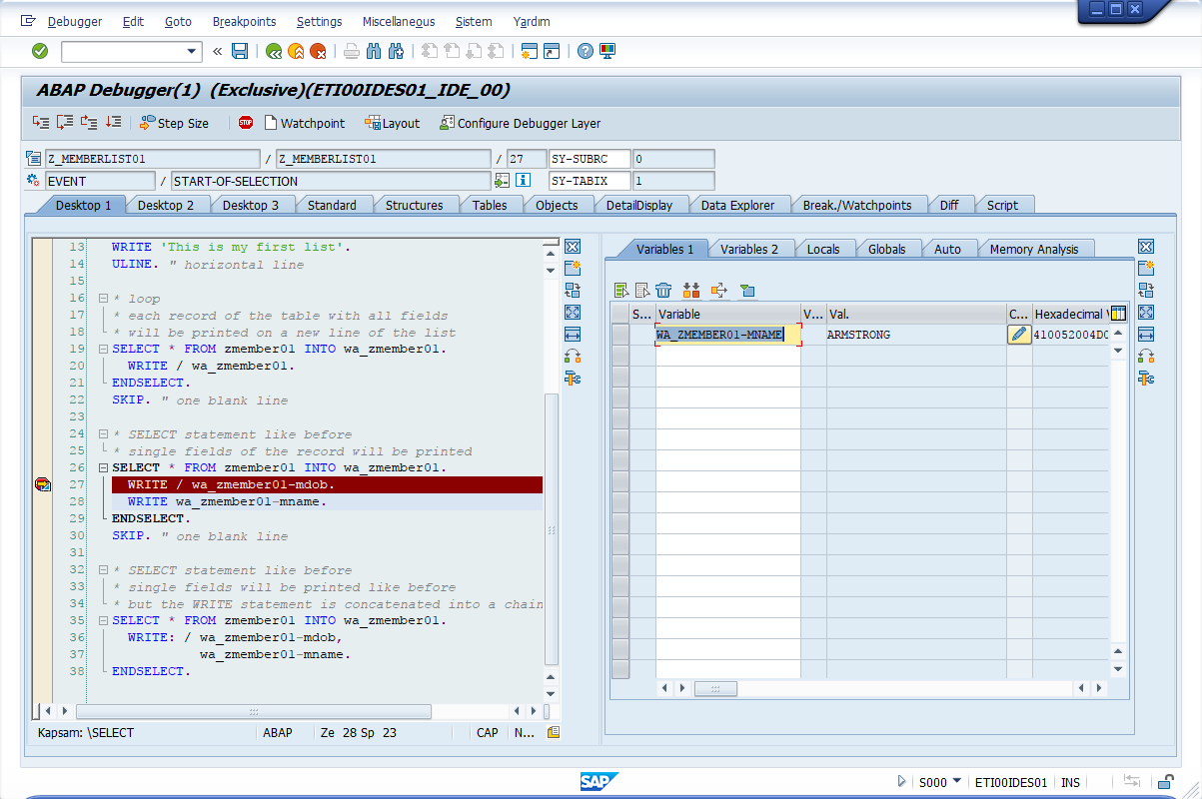Click the Save diskette icon in toolbar

click(240, 51)
